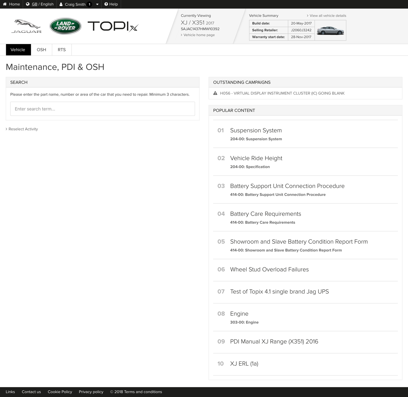Click the TOPIx logo
This screenshot has height=397, width=408.
[x=113, y=26]
